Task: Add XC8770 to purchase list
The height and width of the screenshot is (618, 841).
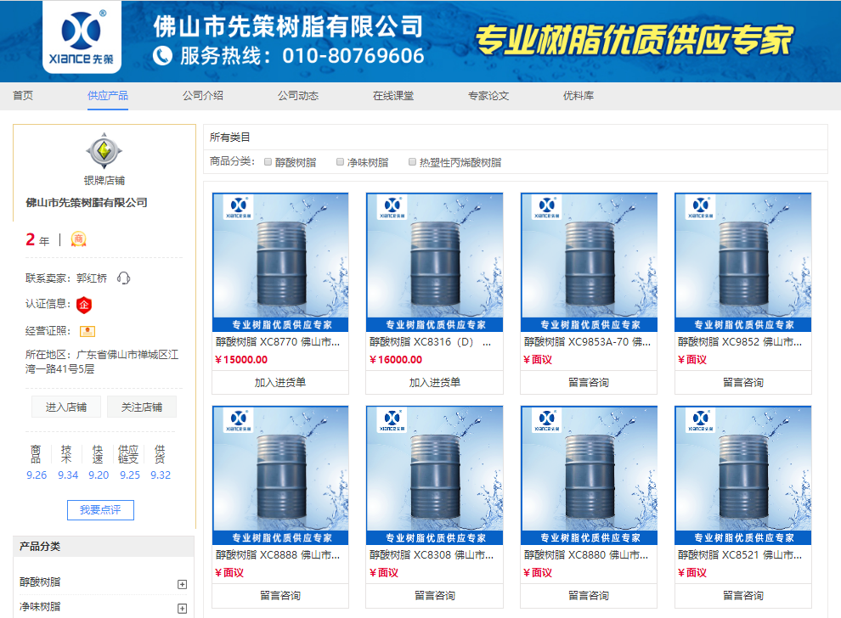Action: tap(280, 382)
